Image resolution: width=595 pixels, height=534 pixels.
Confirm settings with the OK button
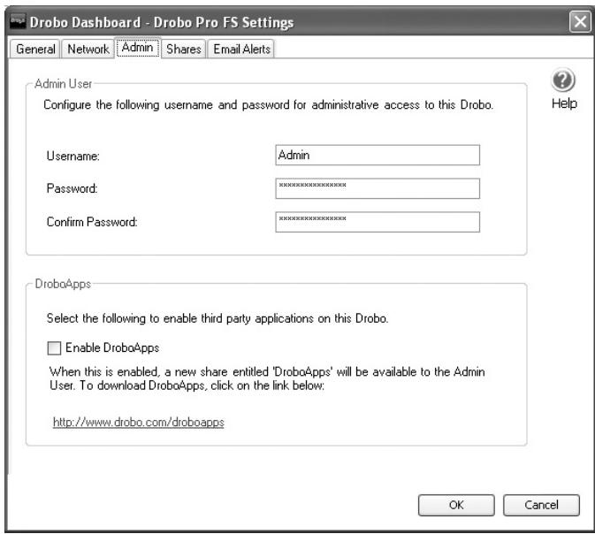point(456,505)
